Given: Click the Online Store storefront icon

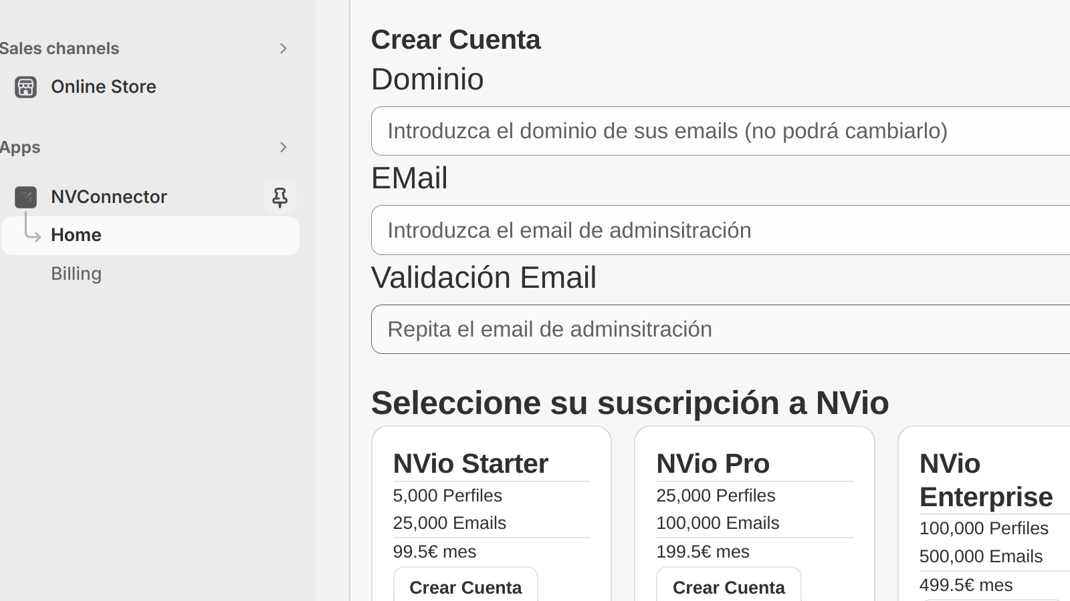Looking at the screenshot, I should (25, 87).
